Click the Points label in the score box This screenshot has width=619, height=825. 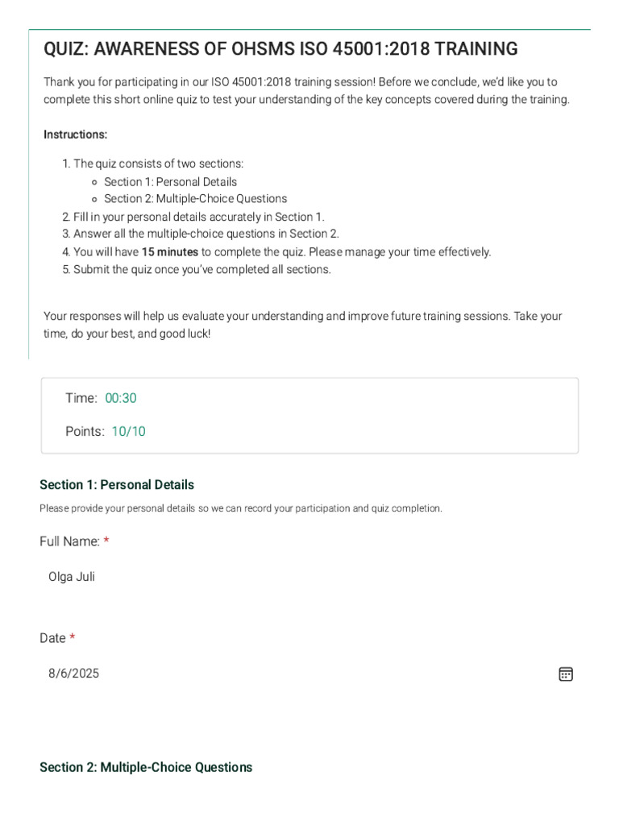click(x=85, y=432)
